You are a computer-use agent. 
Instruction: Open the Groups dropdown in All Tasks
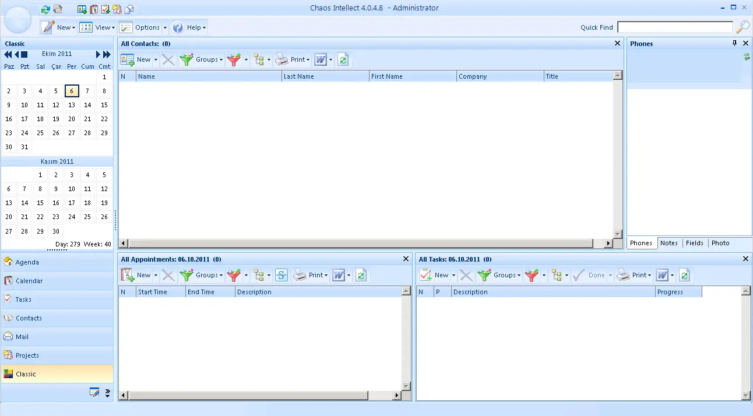point(500,275)
